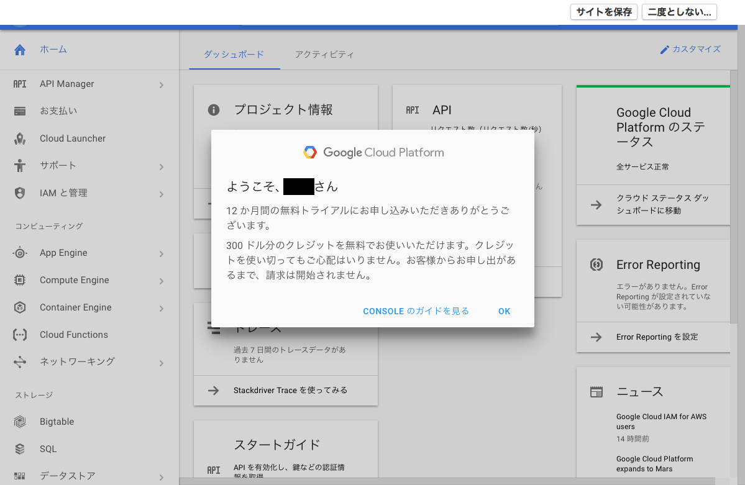
Task: Expand the IAM と管理 submenu chevron
Action: click(x=162, y=194)
